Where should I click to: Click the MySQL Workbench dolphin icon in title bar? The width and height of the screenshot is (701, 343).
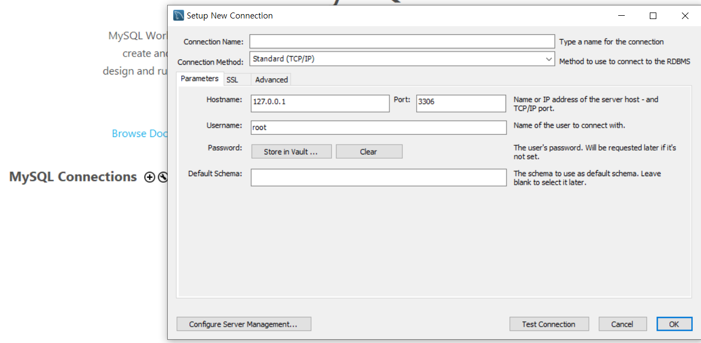pyautogui.click(x=179, y=15)
